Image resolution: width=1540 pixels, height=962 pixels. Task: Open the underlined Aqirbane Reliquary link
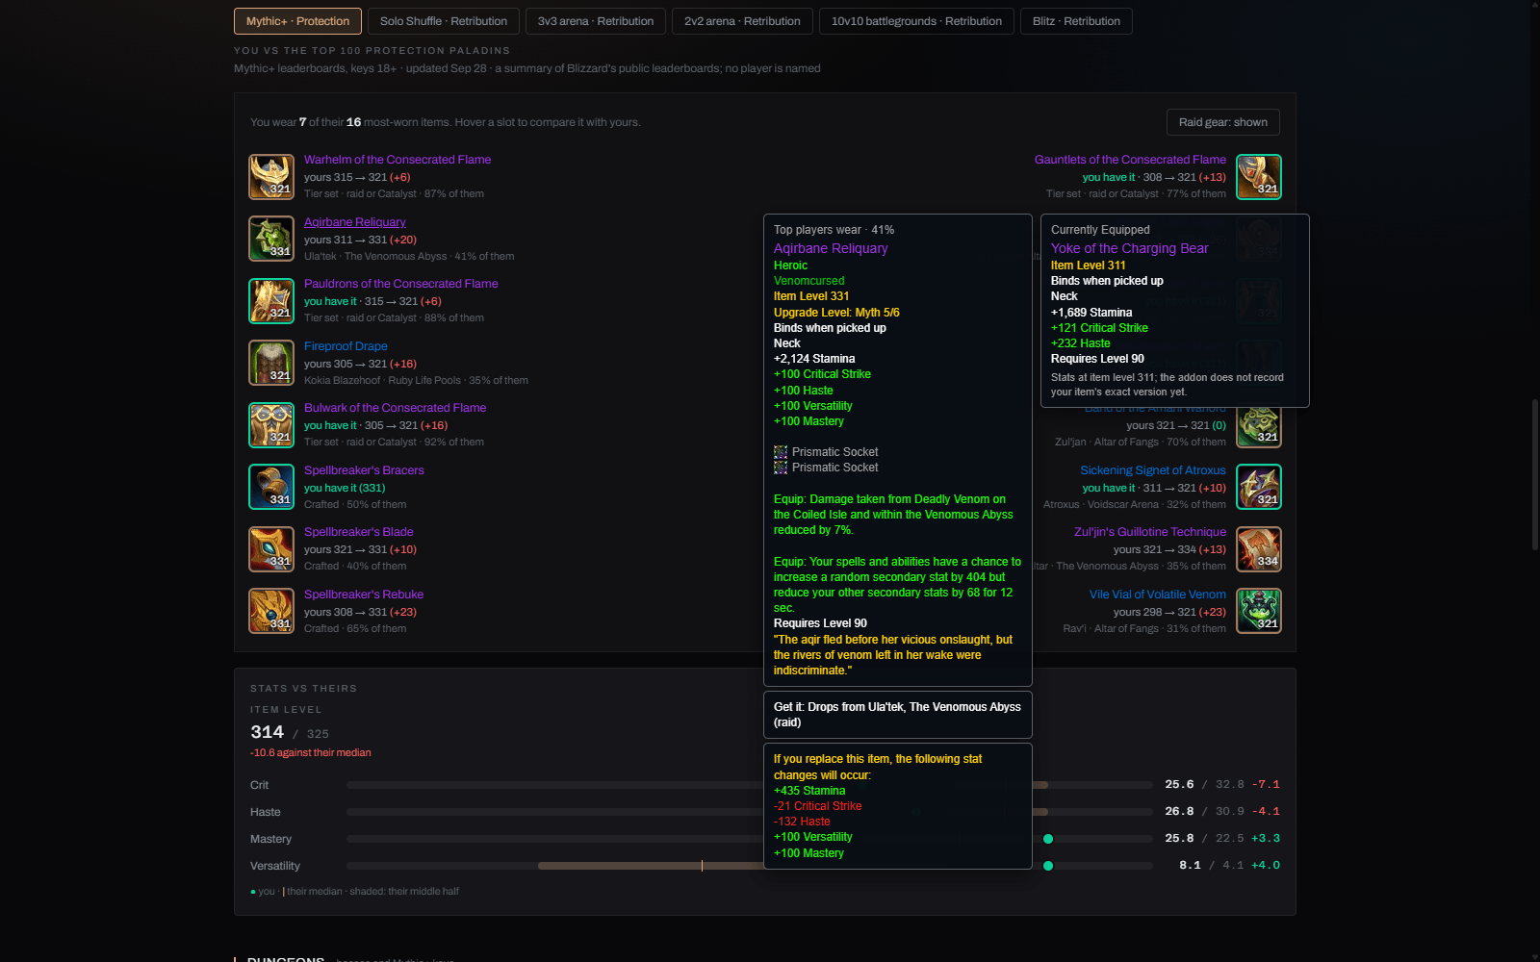[355, 222]
